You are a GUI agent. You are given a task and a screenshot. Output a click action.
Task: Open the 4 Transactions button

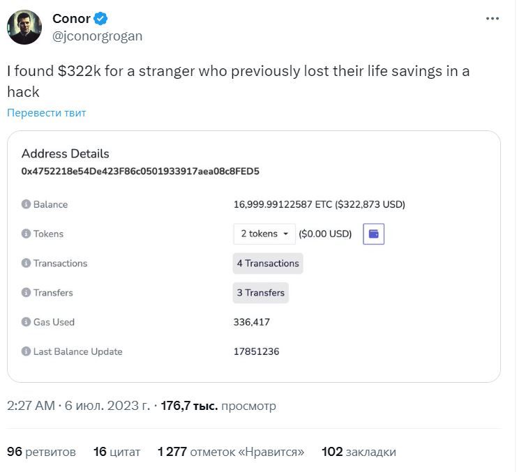[x=268, y=264]
